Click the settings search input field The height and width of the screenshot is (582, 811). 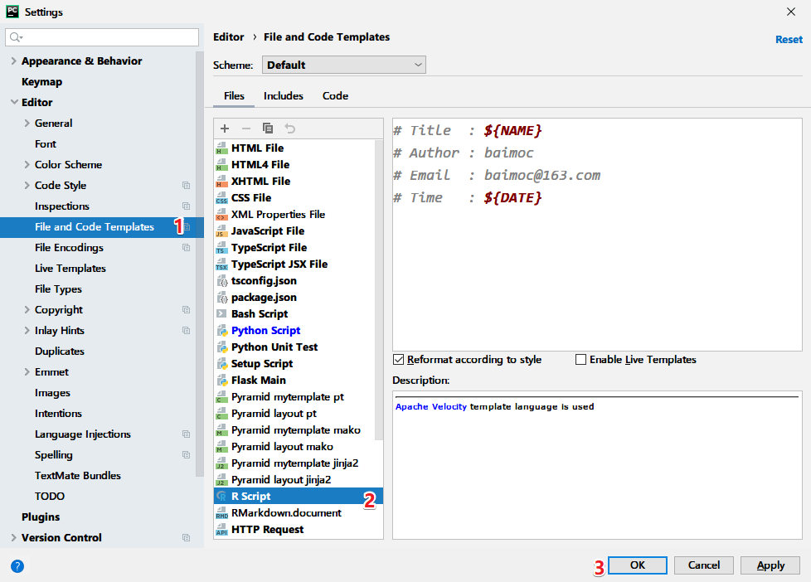102,37
